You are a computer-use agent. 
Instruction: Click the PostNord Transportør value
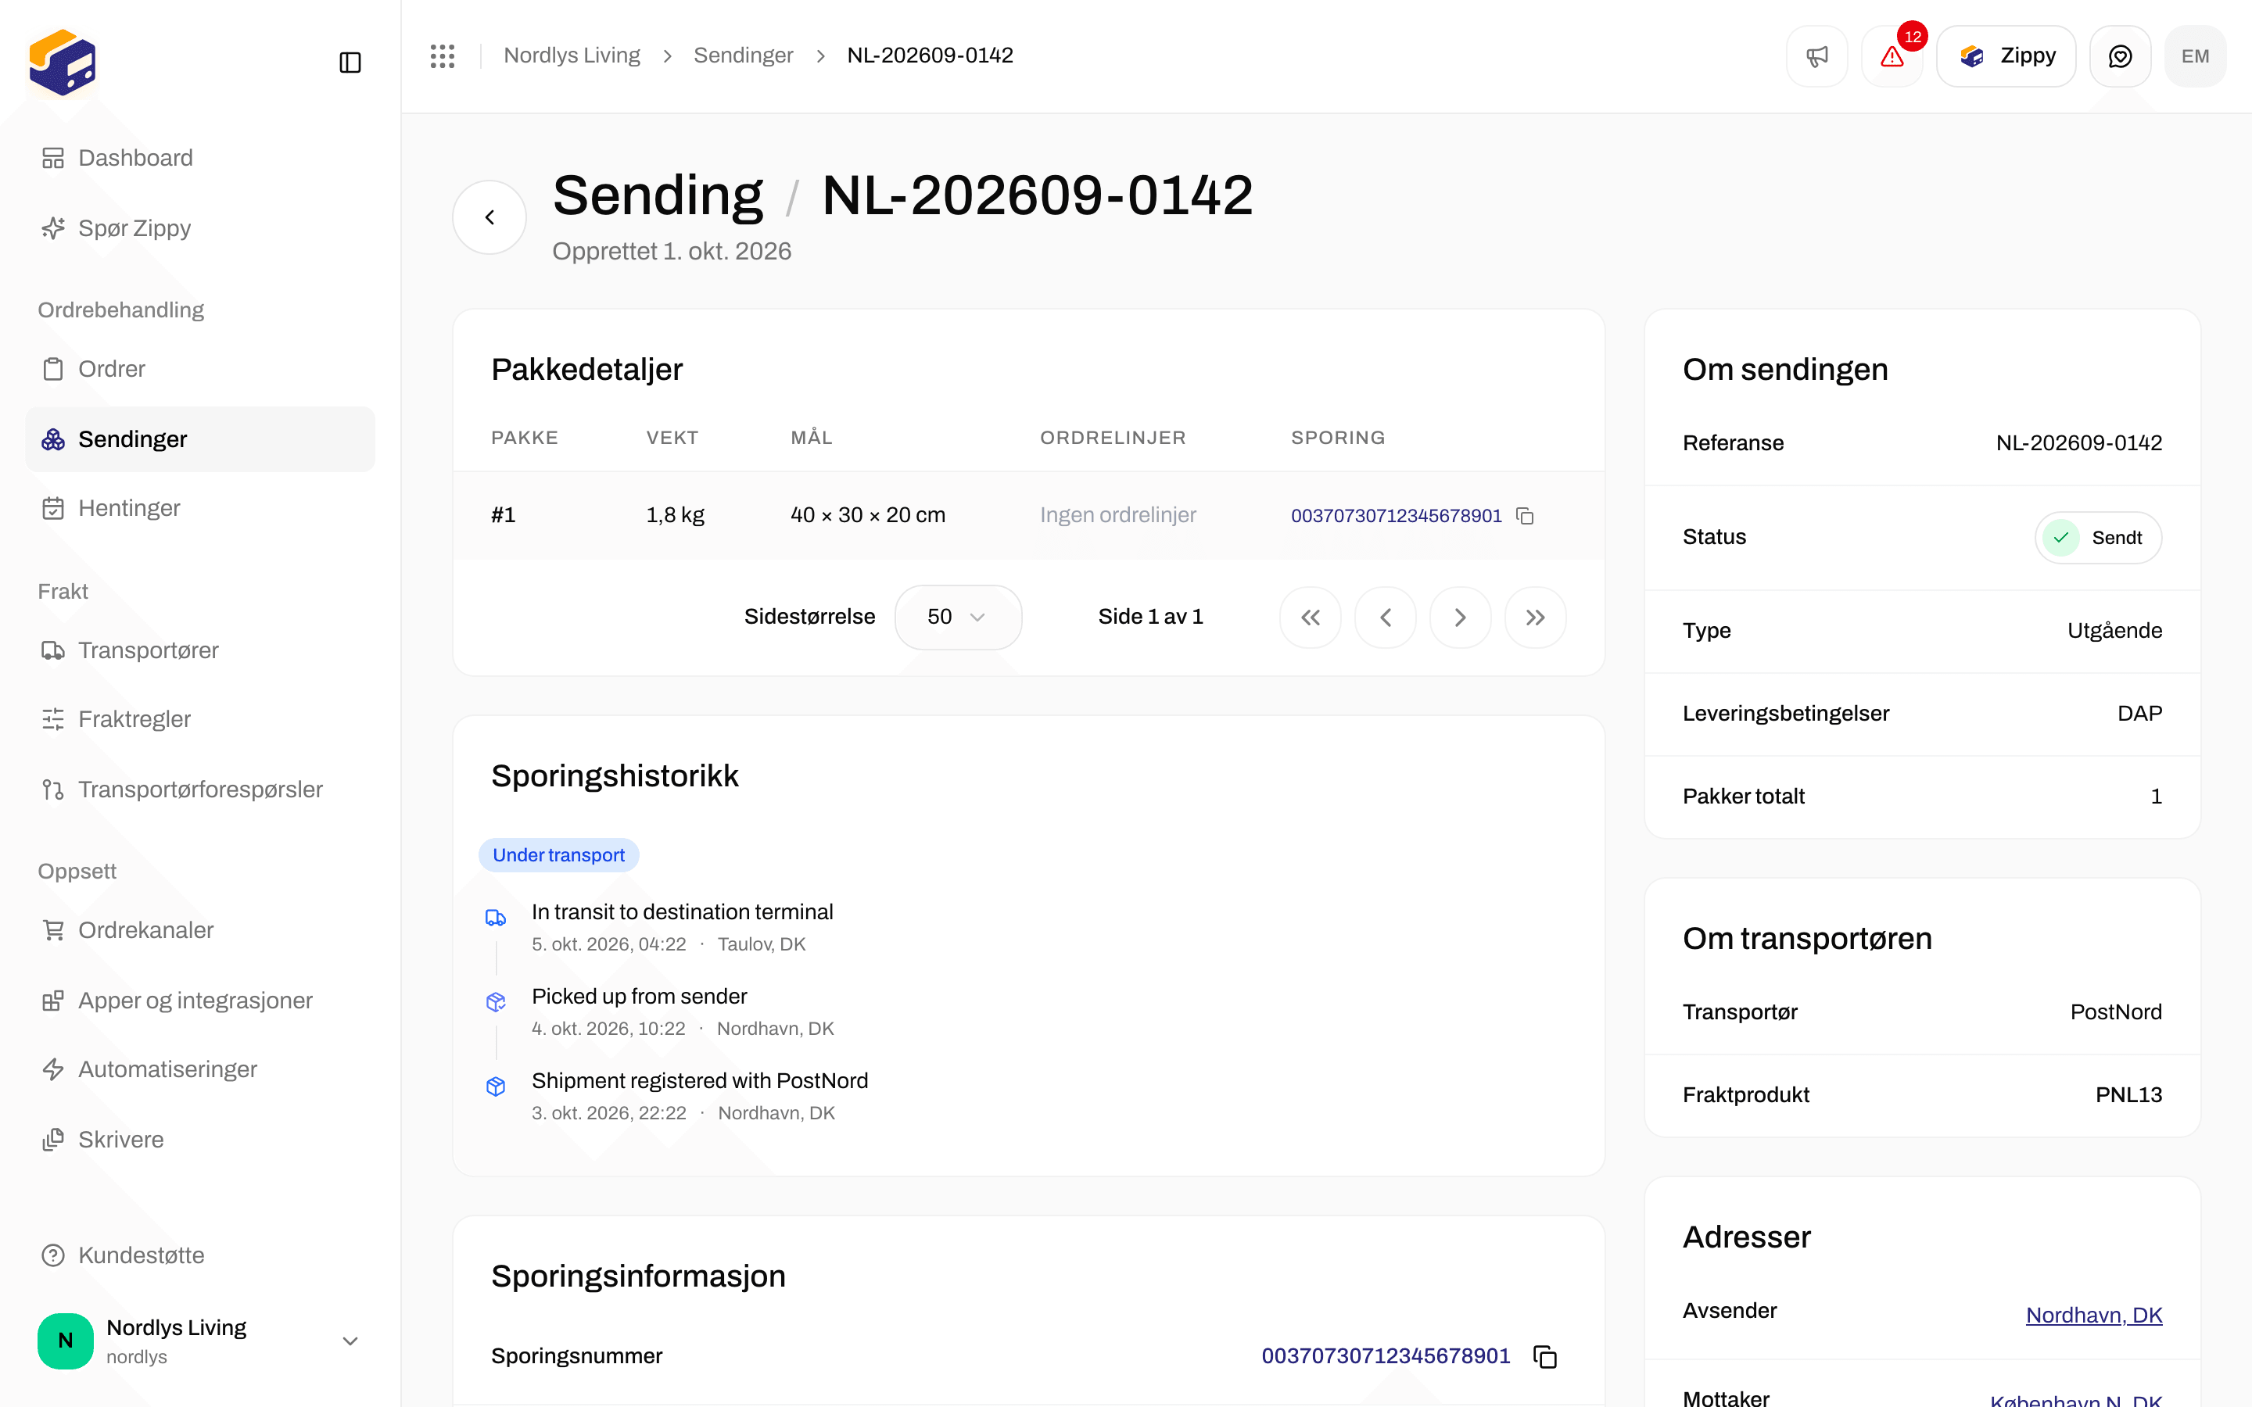click(2115, 1012)
